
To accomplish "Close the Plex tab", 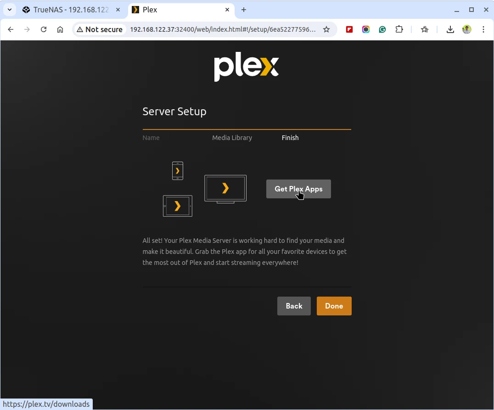I will [227, 10].
